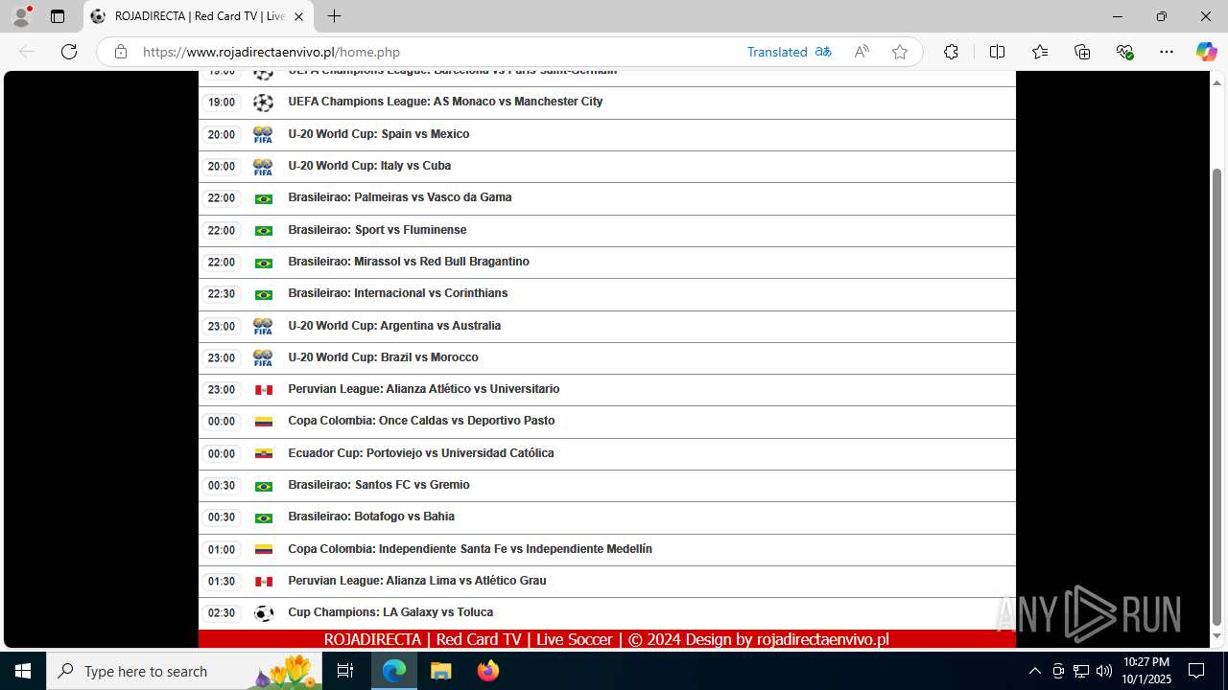Open Microsoft Edge from the taskbar
Image resolution: width=1228 pixels, height=690 pixels.
pyautogui.click(x=394, y=671)
